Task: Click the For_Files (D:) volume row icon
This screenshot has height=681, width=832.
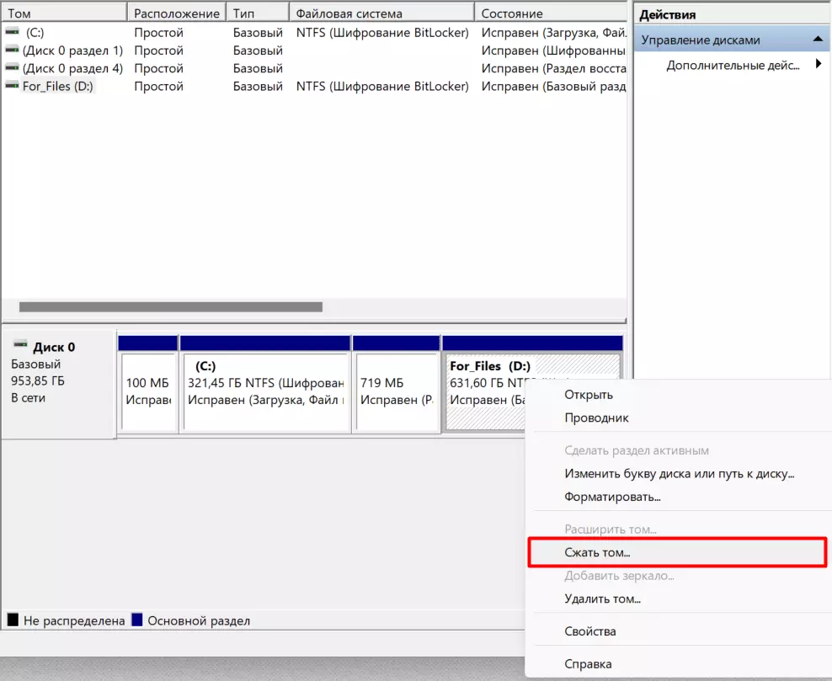Action: [12, 86]
